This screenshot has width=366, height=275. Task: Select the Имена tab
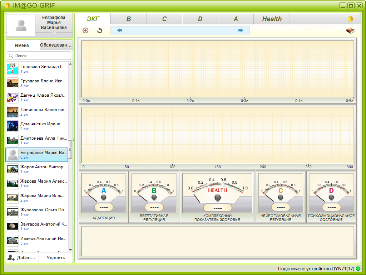point(22,45)
